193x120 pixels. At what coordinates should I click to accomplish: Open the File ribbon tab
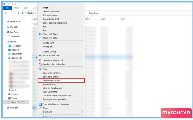point(7,8)
